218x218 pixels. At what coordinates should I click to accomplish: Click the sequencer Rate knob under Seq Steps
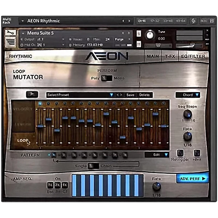tap(187, 136)
